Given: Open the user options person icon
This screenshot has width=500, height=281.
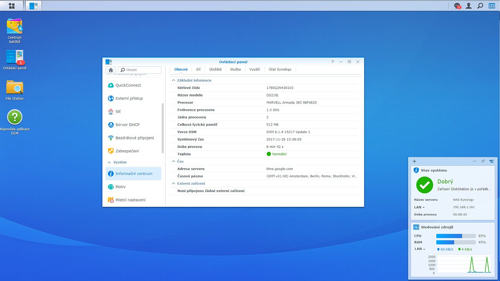Looking at the screenshot, I should pos(469,6).
